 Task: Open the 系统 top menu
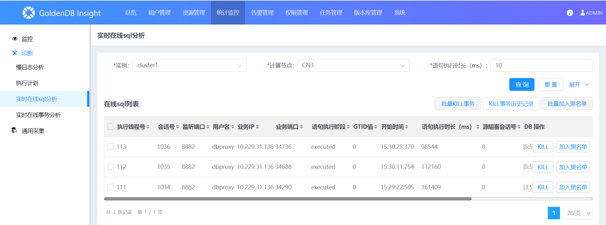coord(400,13)
